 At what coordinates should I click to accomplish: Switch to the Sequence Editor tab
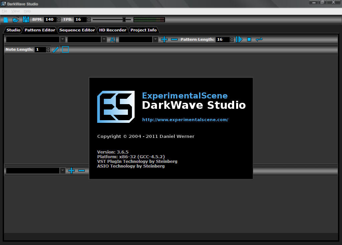[x=77, y=30]
